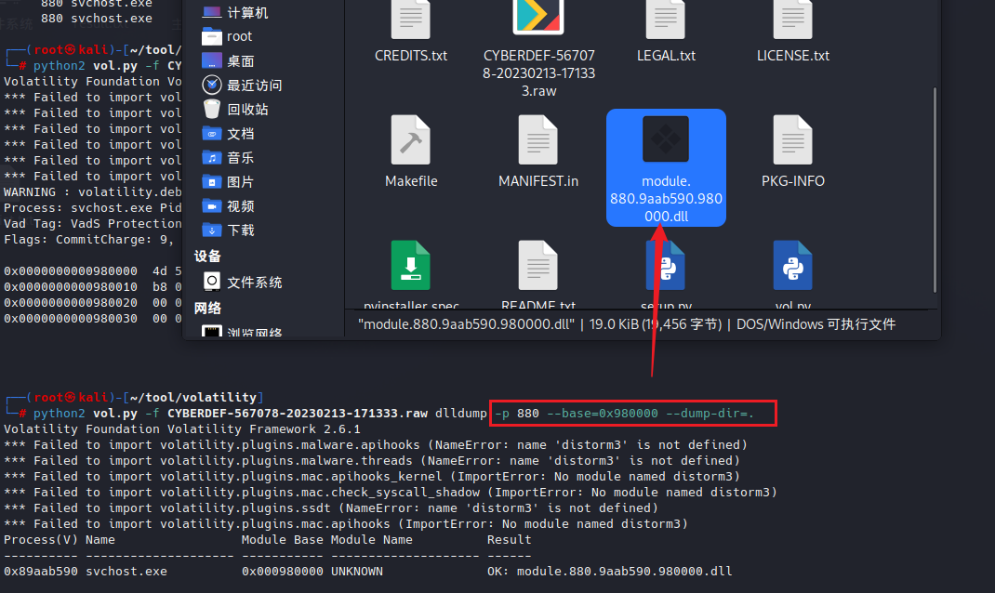Open 最近访问 recent files in sidebar
The height and width of the screenshot is (593, 995).
coord(254,85)
